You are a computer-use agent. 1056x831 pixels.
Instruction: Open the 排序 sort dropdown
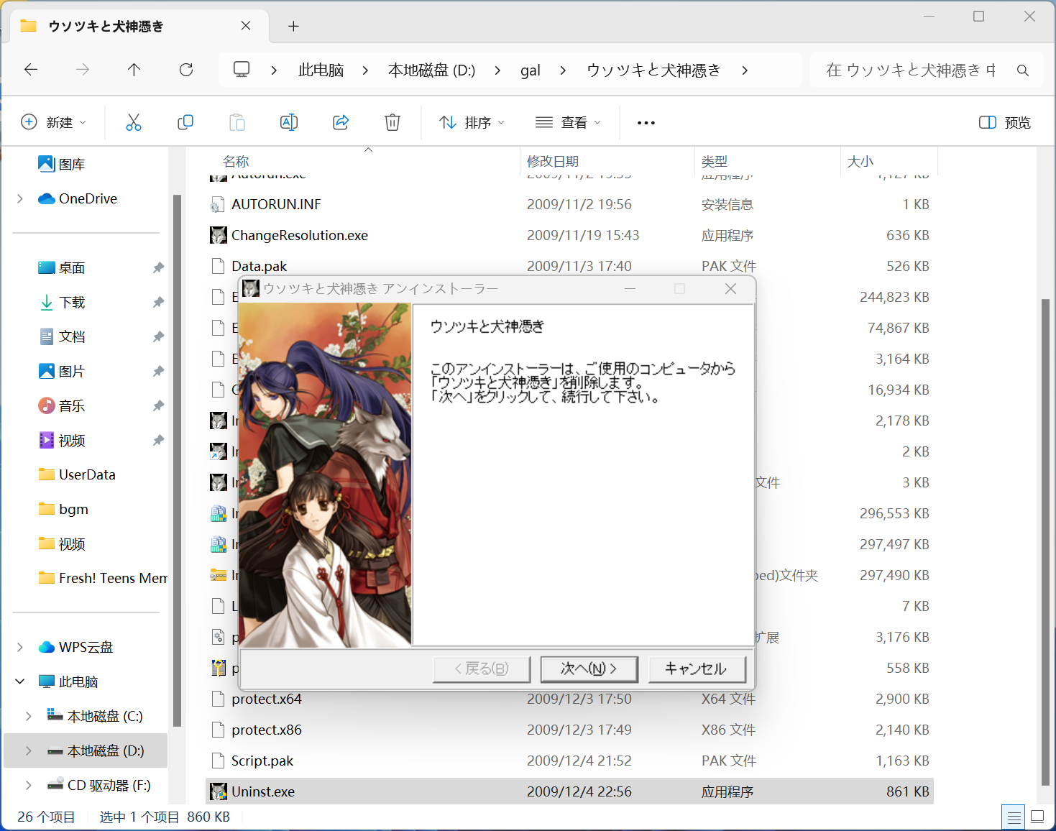(x=472, y=122)
